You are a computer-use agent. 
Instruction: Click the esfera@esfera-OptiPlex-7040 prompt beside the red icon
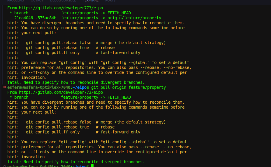[x=38, y=87]
